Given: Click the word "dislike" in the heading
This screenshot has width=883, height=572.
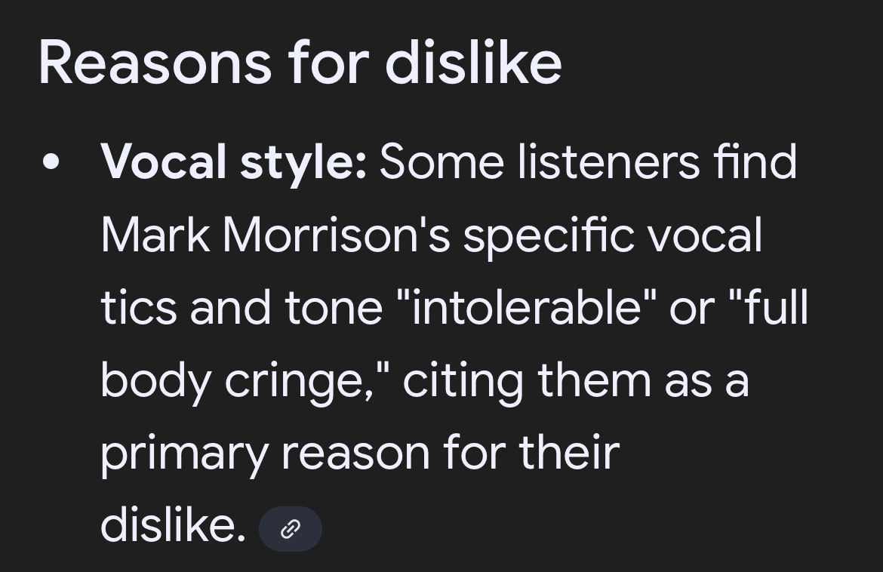Looking at the screenshot, I should (x=473, y=63).
